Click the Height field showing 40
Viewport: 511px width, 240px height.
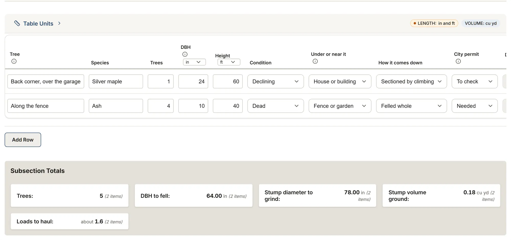pyautogui.click(x=228, y=106)
